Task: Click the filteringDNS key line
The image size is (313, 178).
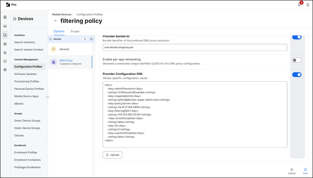Action: click(123, 111)
